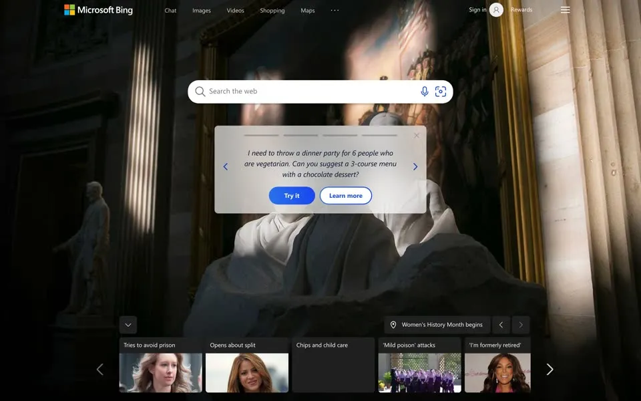Select the second suggestion progress segment
Viewport: 641px width, 401px height.
[x=300, y=135]
